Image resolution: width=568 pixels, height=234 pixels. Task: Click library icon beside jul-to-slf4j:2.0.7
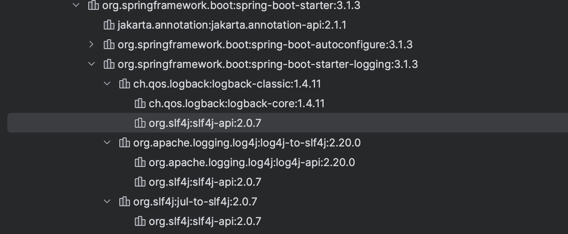[x=125, y=202]
